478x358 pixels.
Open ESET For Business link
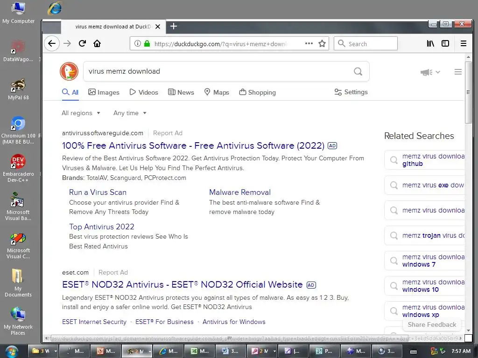(164, 322)
